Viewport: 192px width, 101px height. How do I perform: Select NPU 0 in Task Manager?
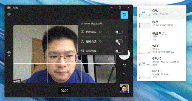pos(162,74)
